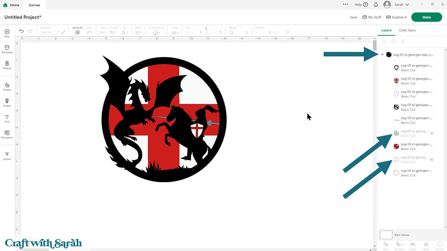Select the Explore 3 machine
Screen dimensions: 447x251
point(396,17)
